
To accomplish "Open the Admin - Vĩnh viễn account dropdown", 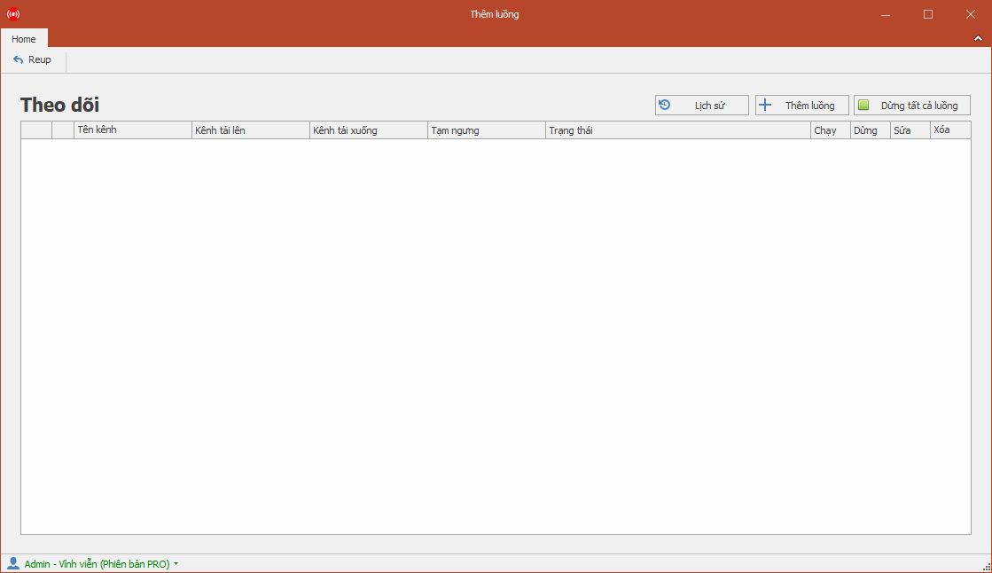I will 101,563.
